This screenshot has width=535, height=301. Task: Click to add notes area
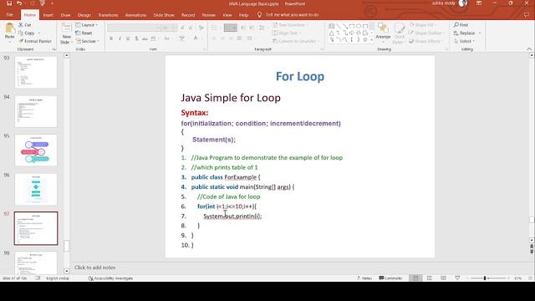pyautogui.click(x=94, y=268)
